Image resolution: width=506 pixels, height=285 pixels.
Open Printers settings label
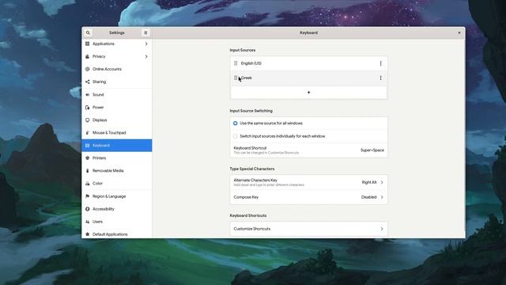pos(99,158)
